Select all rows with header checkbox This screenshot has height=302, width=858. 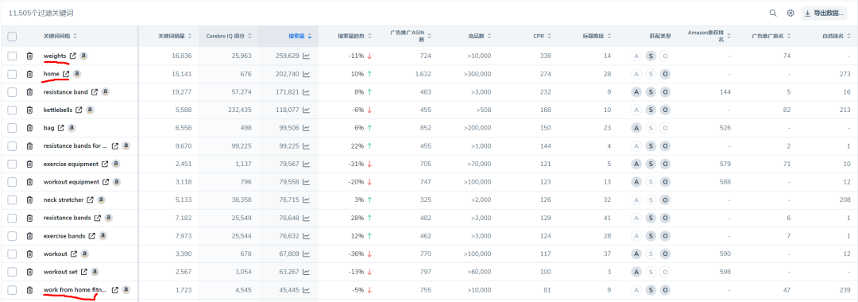12,37
